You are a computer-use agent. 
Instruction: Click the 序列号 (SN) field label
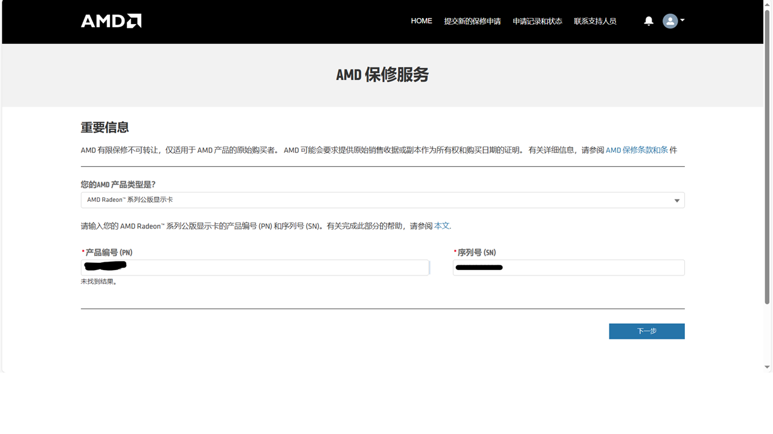pyautogui.click(x=475, y=253)
